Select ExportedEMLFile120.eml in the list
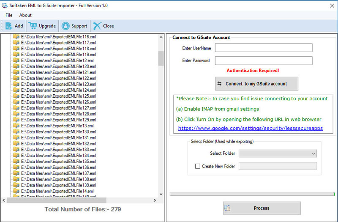 point(58,66)
